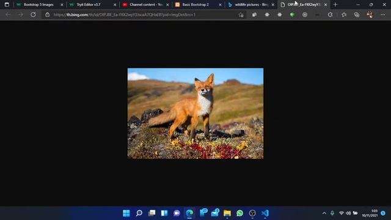The width and height of the screenshot is (391, 220).
Task: Select the active OIP image tab
Action: tap(304, 4)
